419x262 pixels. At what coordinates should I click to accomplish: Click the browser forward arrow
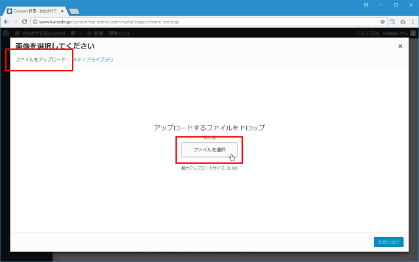point(15,22)
